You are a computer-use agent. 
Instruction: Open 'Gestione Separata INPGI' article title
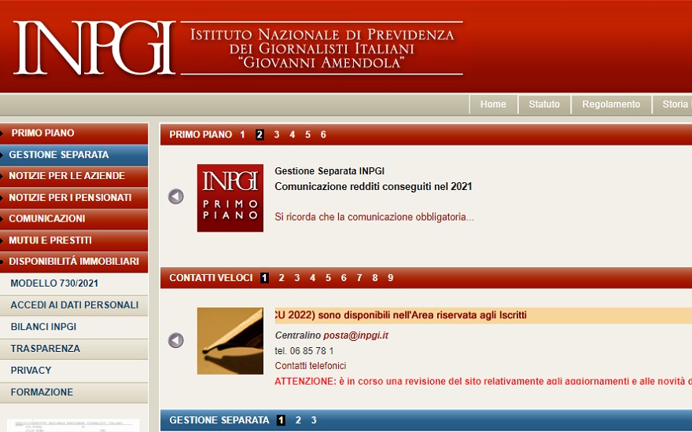pos(329,171)
